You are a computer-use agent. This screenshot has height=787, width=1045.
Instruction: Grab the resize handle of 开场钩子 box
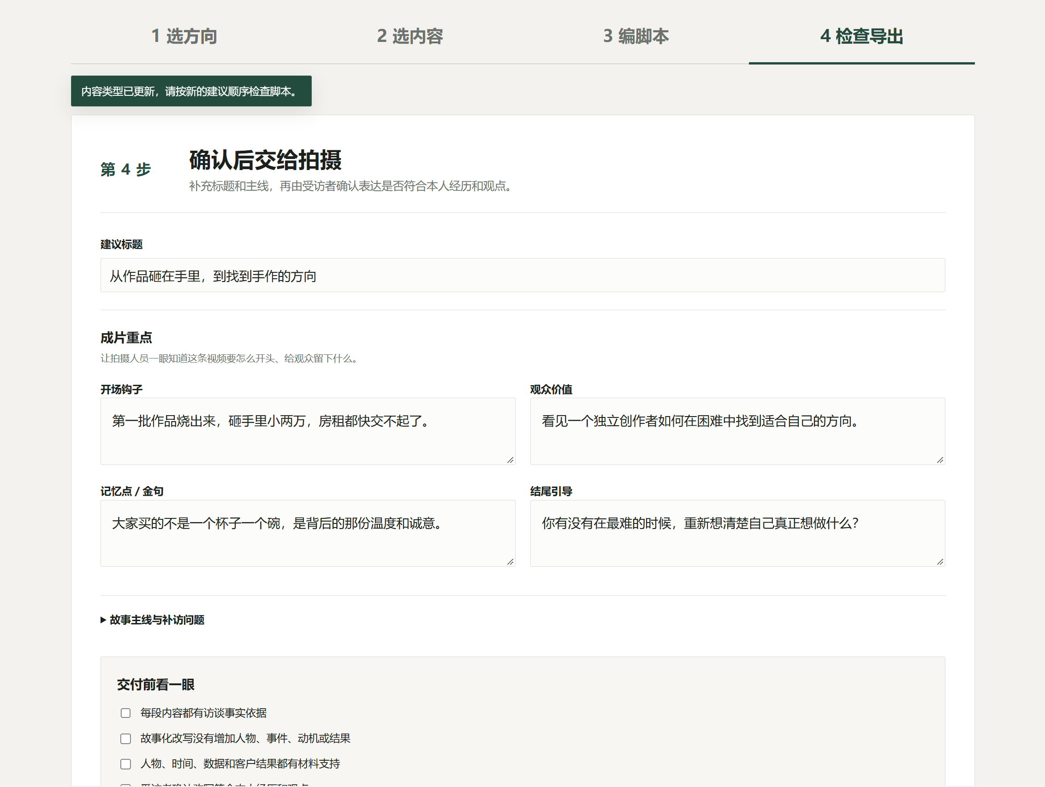click(510, 460)
